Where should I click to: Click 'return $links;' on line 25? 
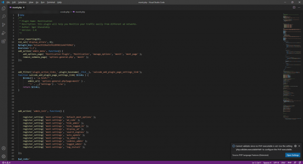31,87
